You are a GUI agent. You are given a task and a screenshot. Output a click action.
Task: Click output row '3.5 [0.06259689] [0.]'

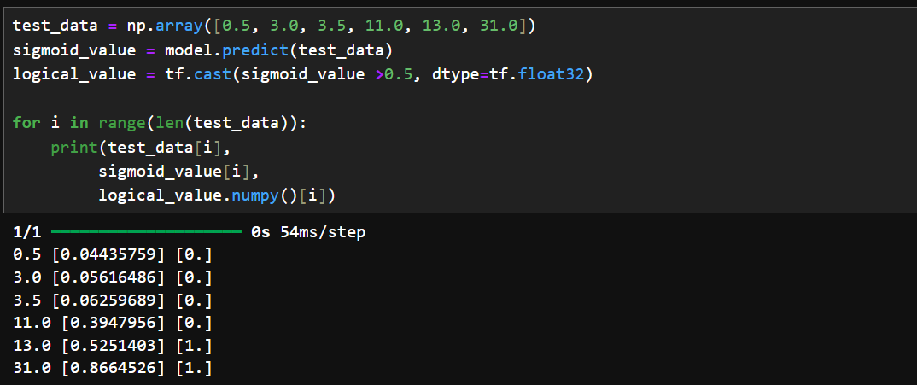tap(113, 300)
